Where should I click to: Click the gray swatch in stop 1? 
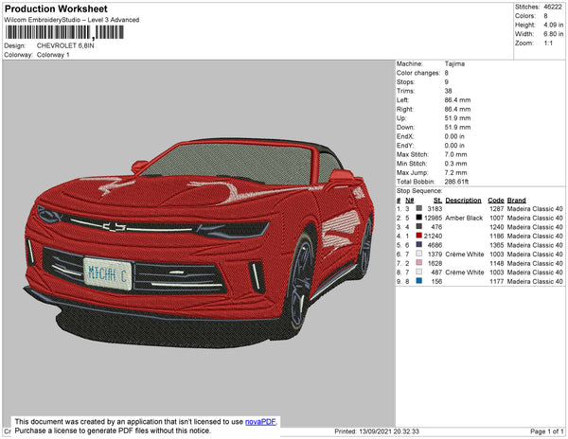point(418,209)
